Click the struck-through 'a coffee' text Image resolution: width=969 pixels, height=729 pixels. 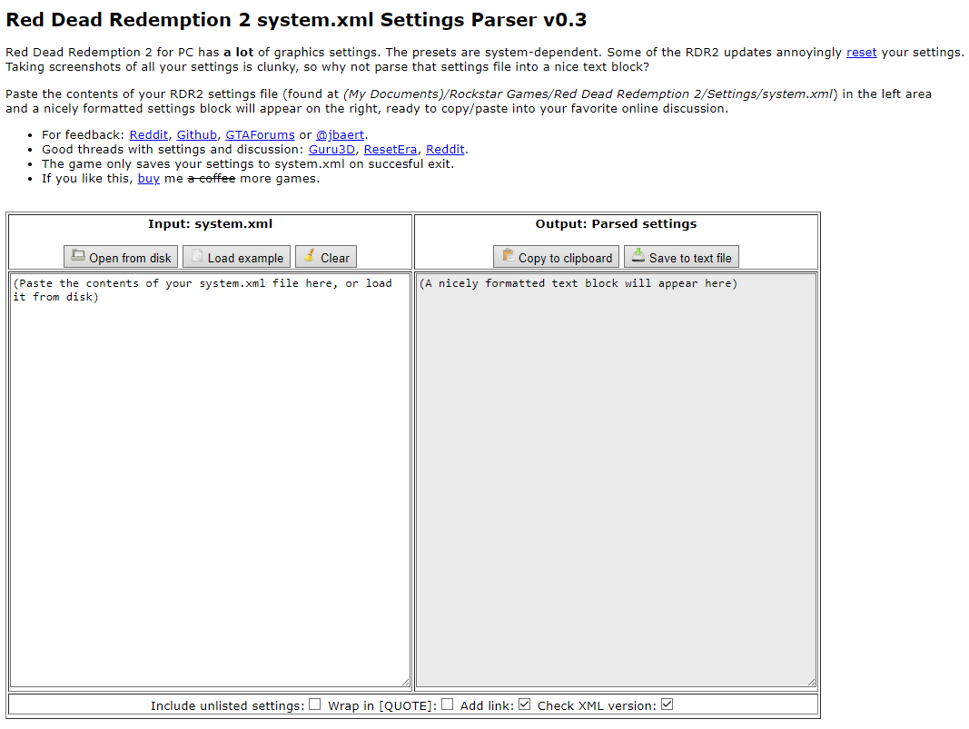(212, 179)
